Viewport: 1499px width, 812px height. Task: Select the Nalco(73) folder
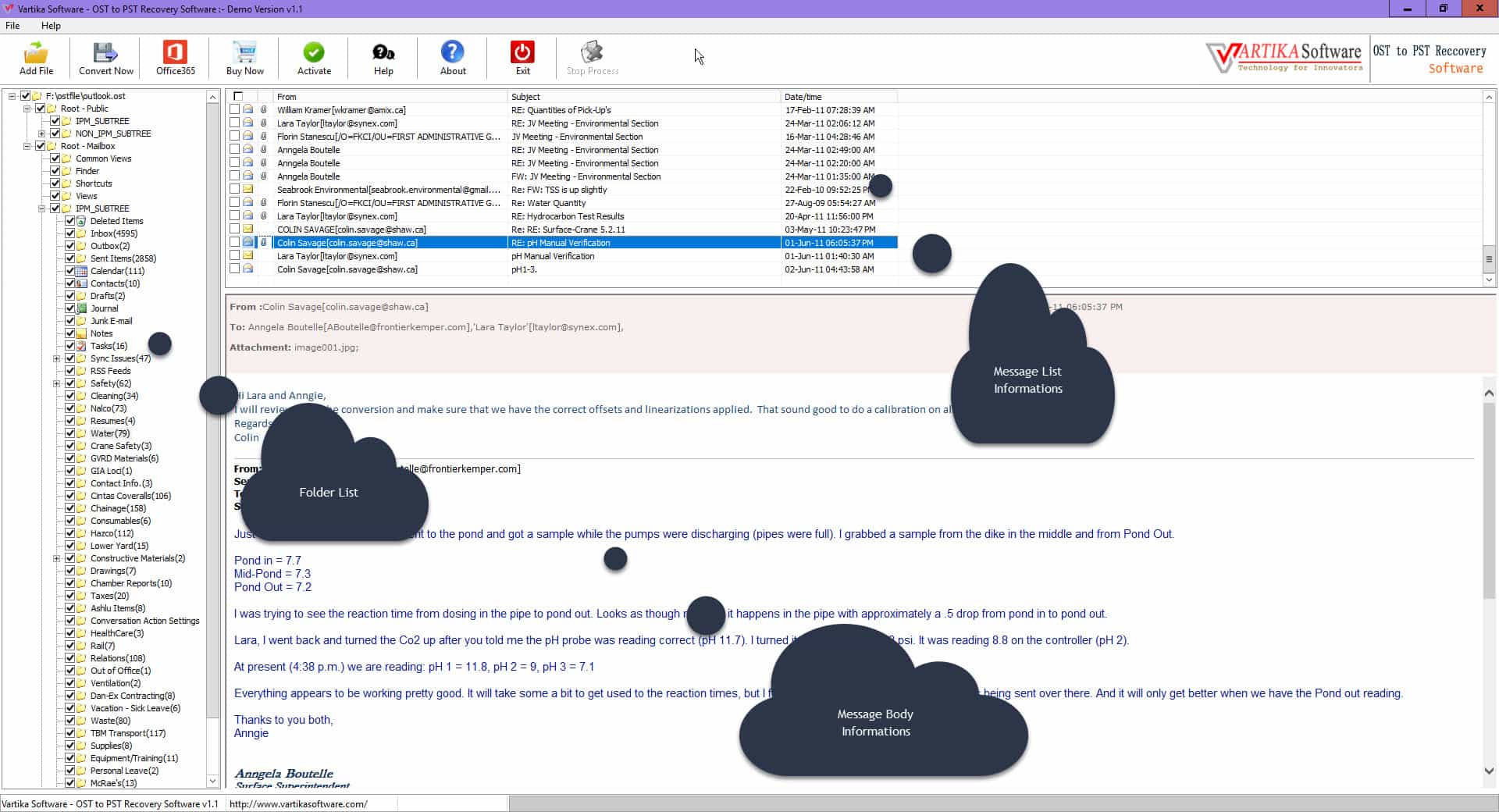point(108,408)
